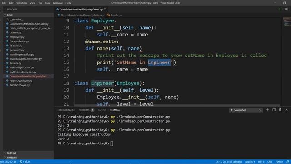Open the View menu
Viewport: 291px width, 164px height.
32,3
